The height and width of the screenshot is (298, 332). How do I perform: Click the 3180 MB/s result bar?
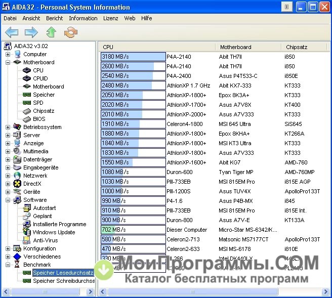click(x=133, y=57)
